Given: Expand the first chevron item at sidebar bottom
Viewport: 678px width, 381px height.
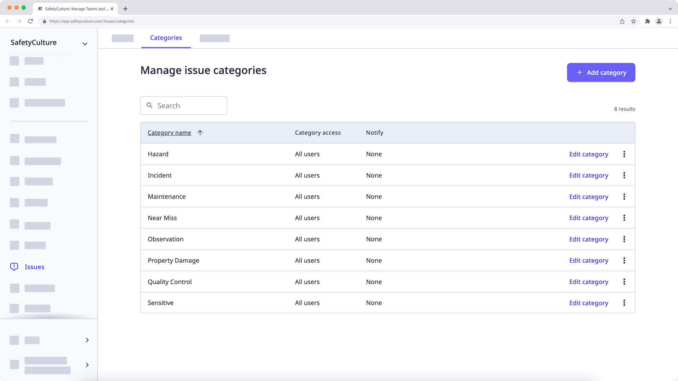Looking at the screenshot, I should (87, 340).
